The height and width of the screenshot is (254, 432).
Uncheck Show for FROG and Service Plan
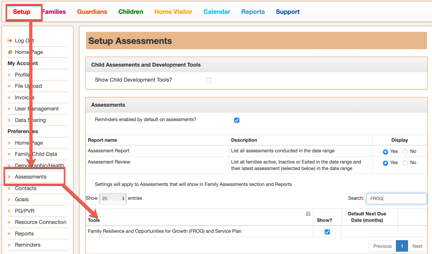pos(327,232)
